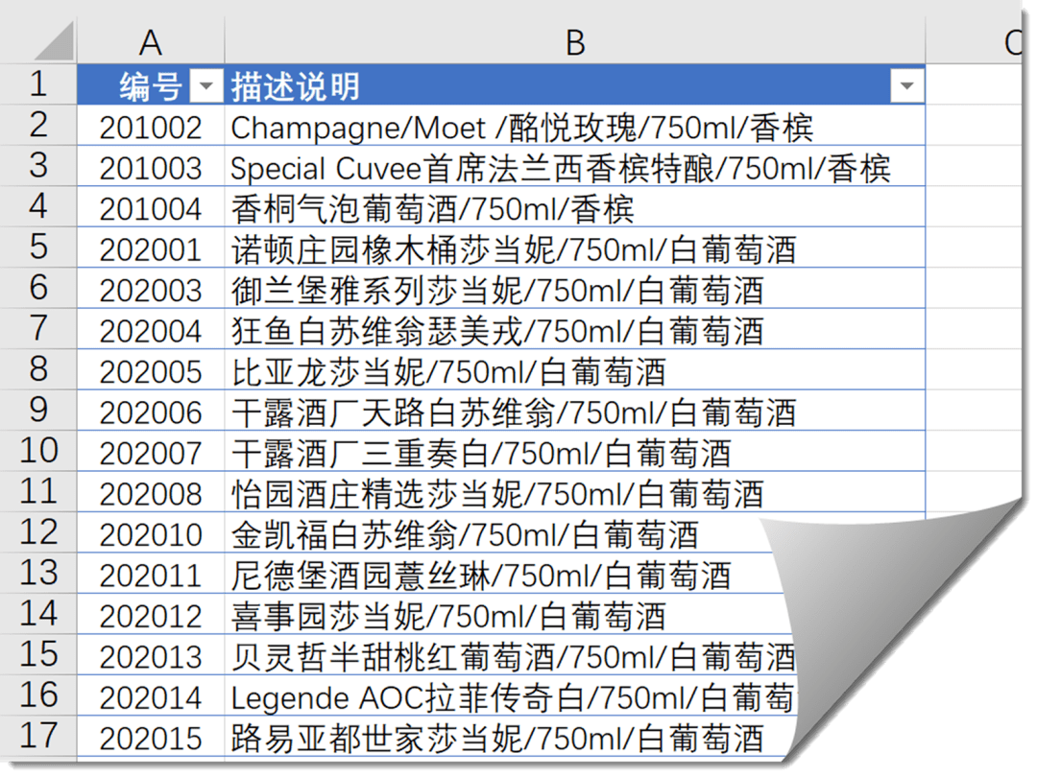This screenshot has width=1037, height=777.
Task: Select row 15 header
Action: point(38,655)
